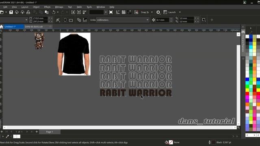The height and width of the screenshot is (146, 260).
Task: Click the eyedropper icon in document palette
Action: pos(7,136)
